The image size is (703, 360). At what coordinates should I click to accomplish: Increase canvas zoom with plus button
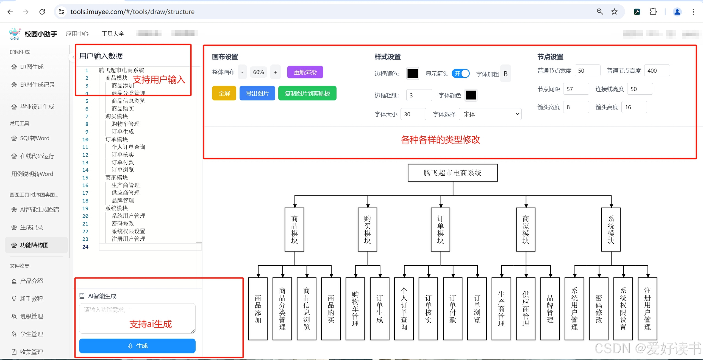pos(275,72)
